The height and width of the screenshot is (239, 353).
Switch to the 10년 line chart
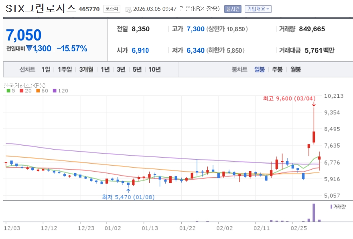click(154, 69)
